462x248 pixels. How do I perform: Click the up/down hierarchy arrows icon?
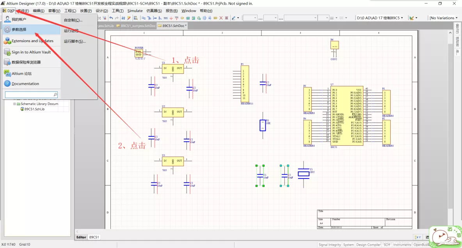tap(123, 18)
